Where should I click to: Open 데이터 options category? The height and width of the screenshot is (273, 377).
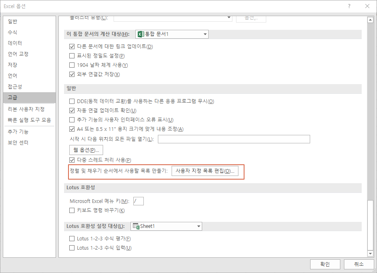coord(29,43)
